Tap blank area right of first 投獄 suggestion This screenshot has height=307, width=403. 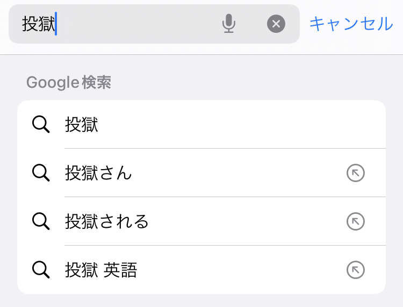pos(242,124)
